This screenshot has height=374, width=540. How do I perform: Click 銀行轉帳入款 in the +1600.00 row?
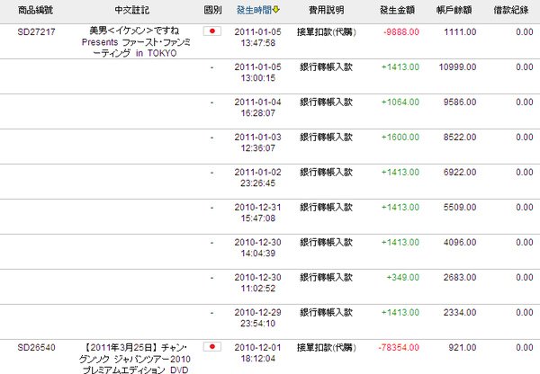coord(326,138)
